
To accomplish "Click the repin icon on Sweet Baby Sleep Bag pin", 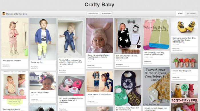I will click(x=145, y=57).
